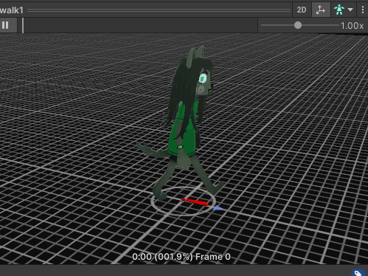Click the timeline playhead marker

pyautogui.click(x=23, y=25)
